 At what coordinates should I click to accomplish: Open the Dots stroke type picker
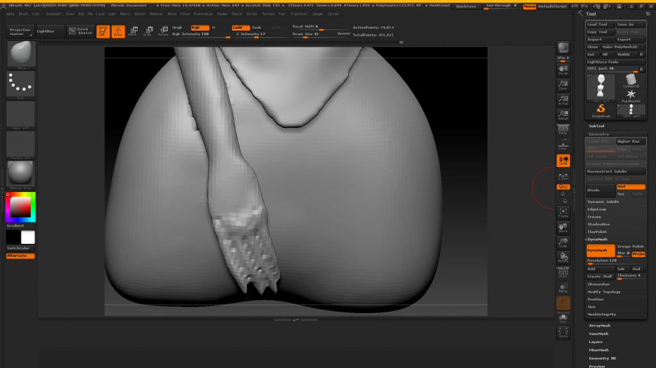(x=21, y=85)
